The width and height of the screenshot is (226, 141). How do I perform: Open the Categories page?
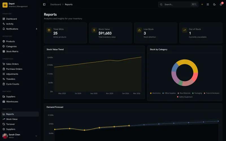coord(20,47)
